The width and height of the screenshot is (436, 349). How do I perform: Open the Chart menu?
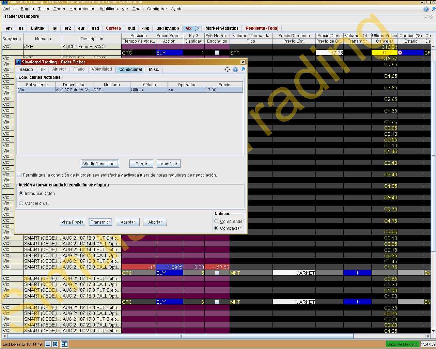coord(138,9)
